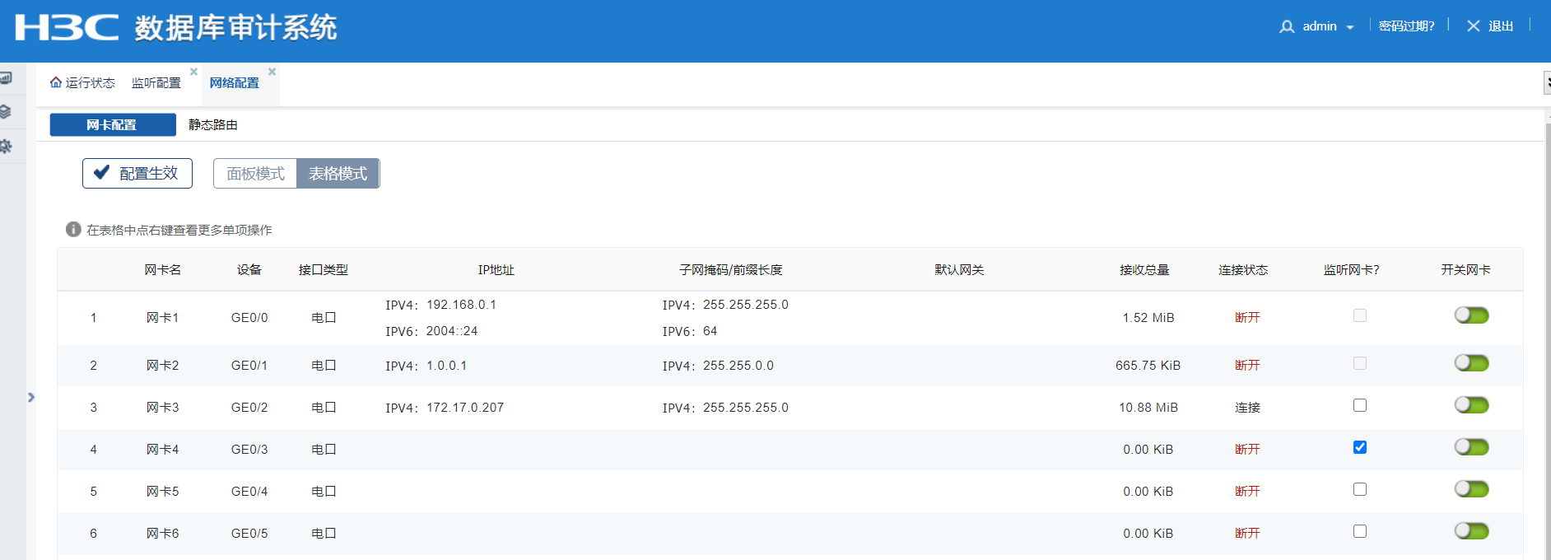Image resolution: width=1551 pixels, height=560 pixels.
Task: Click the IPV6 2004::24 address
Action: click(452, 331)
